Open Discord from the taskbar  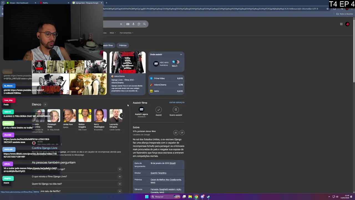coord(202,197)
